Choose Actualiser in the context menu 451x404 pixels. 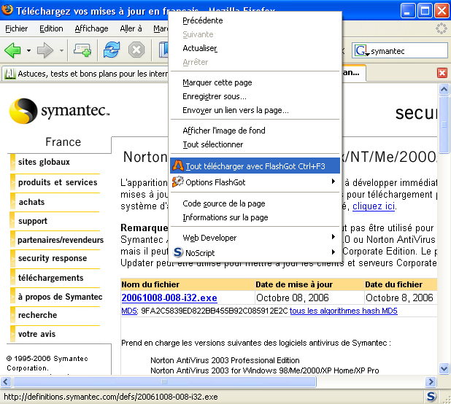point(255,48)
